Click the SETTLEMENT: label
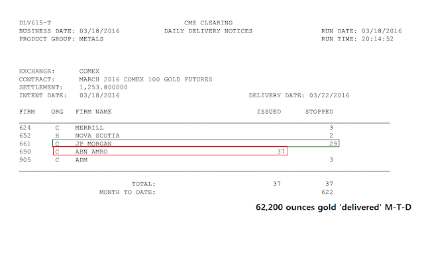Viewport: 424px width, 262px height. [41, 87]
